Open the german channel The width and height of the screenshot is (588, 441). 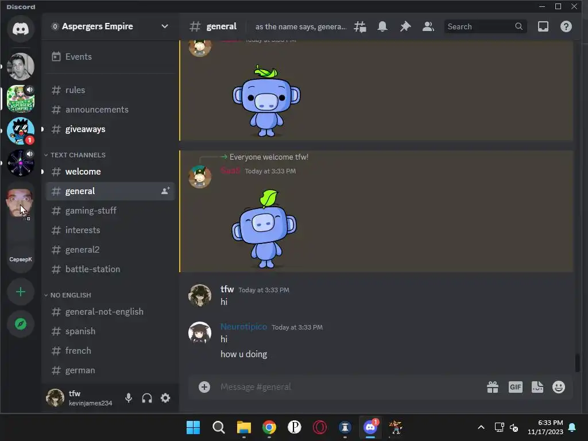(x=110, y=370)
